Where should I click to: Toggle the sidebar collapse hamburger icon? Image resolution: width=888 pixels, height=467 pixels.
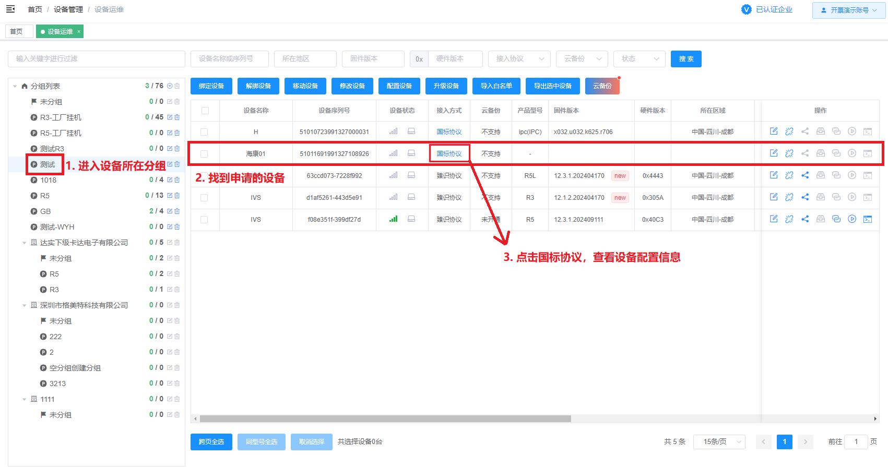point(10,9)
